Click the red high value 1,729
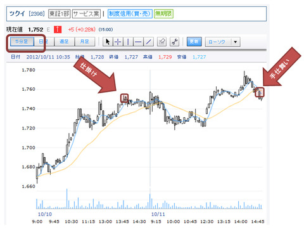304x232 pixels. click(x=165, y=57)
